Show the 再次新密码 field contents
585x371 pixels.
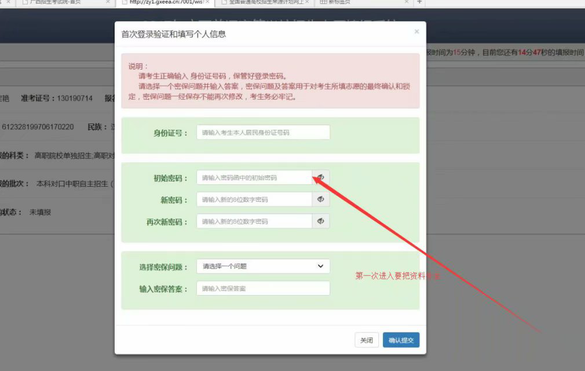coord(320,221)
